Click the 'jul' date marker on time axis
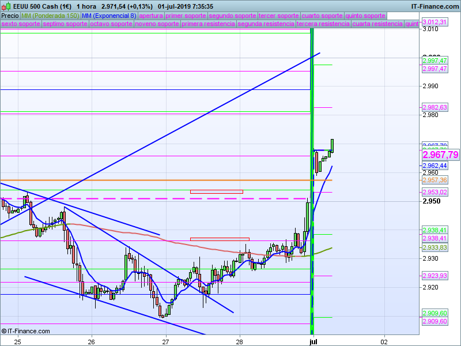The height and width of the screenshot is (346, 461). click(x=313, y=341)
